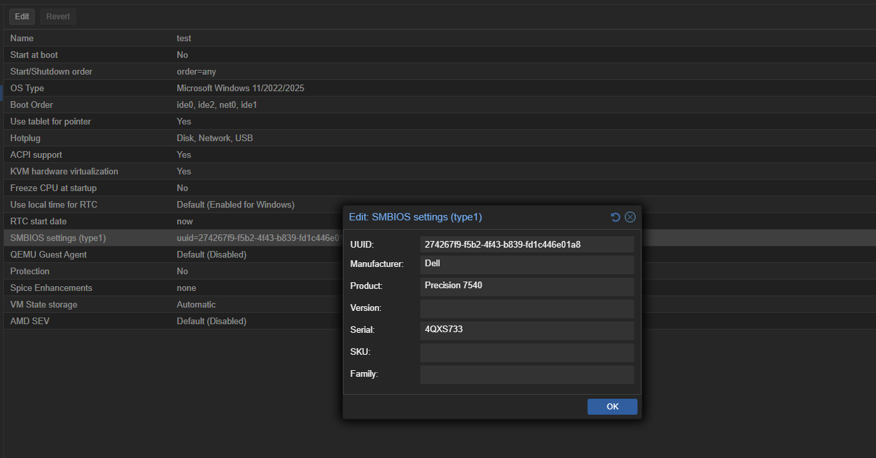Click the empty Version input field
The width and height of the screenshot is (876, 458).
point(527,308)
